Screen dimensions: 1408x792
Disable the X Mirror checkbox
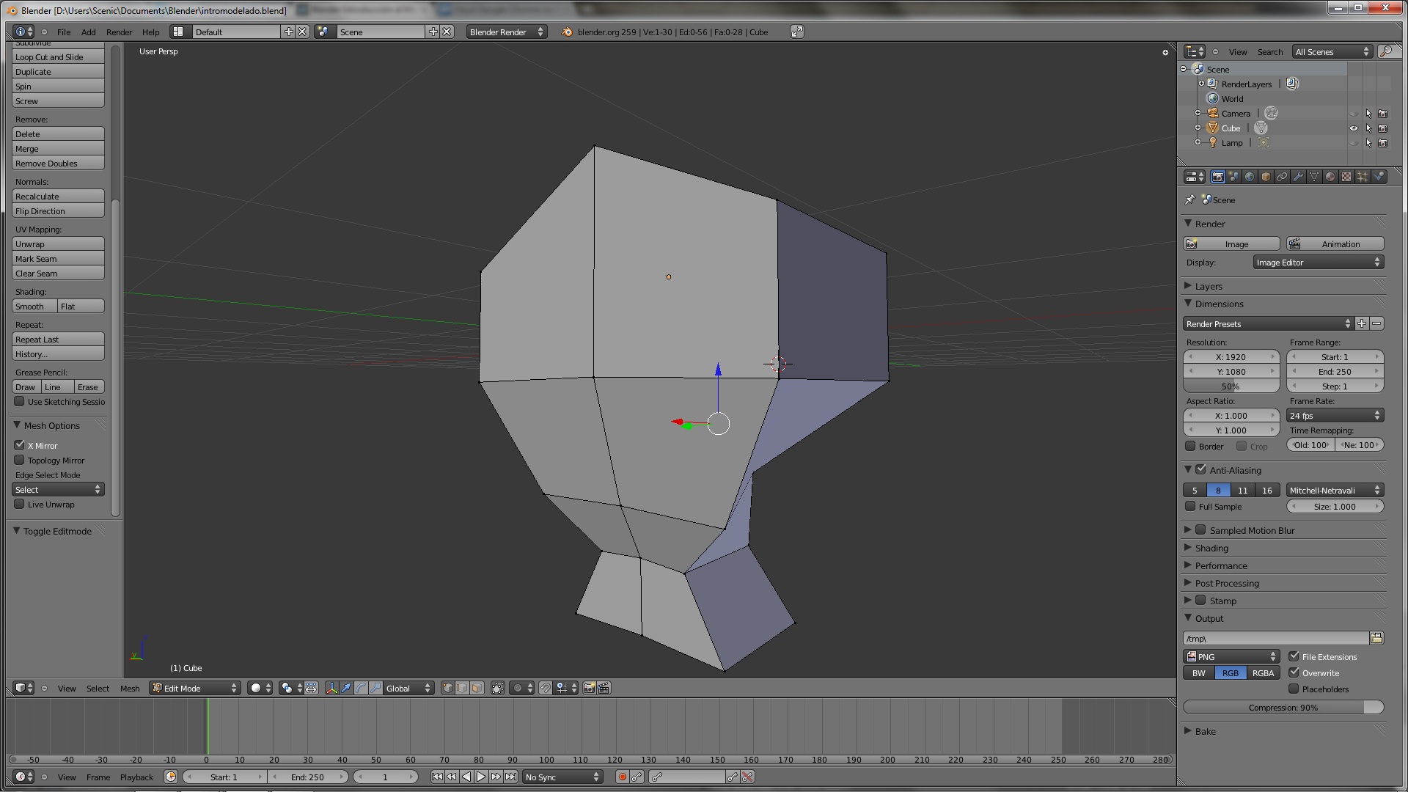pos(20,445)
